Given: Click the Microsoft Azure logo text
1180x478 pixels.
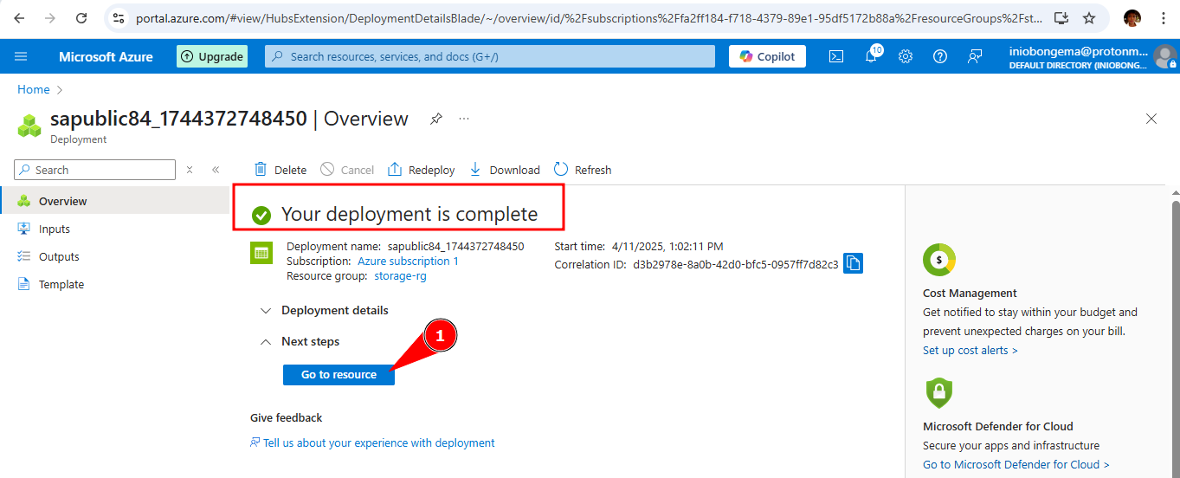Looking at the screenshot, I should [x=106, y=56].
